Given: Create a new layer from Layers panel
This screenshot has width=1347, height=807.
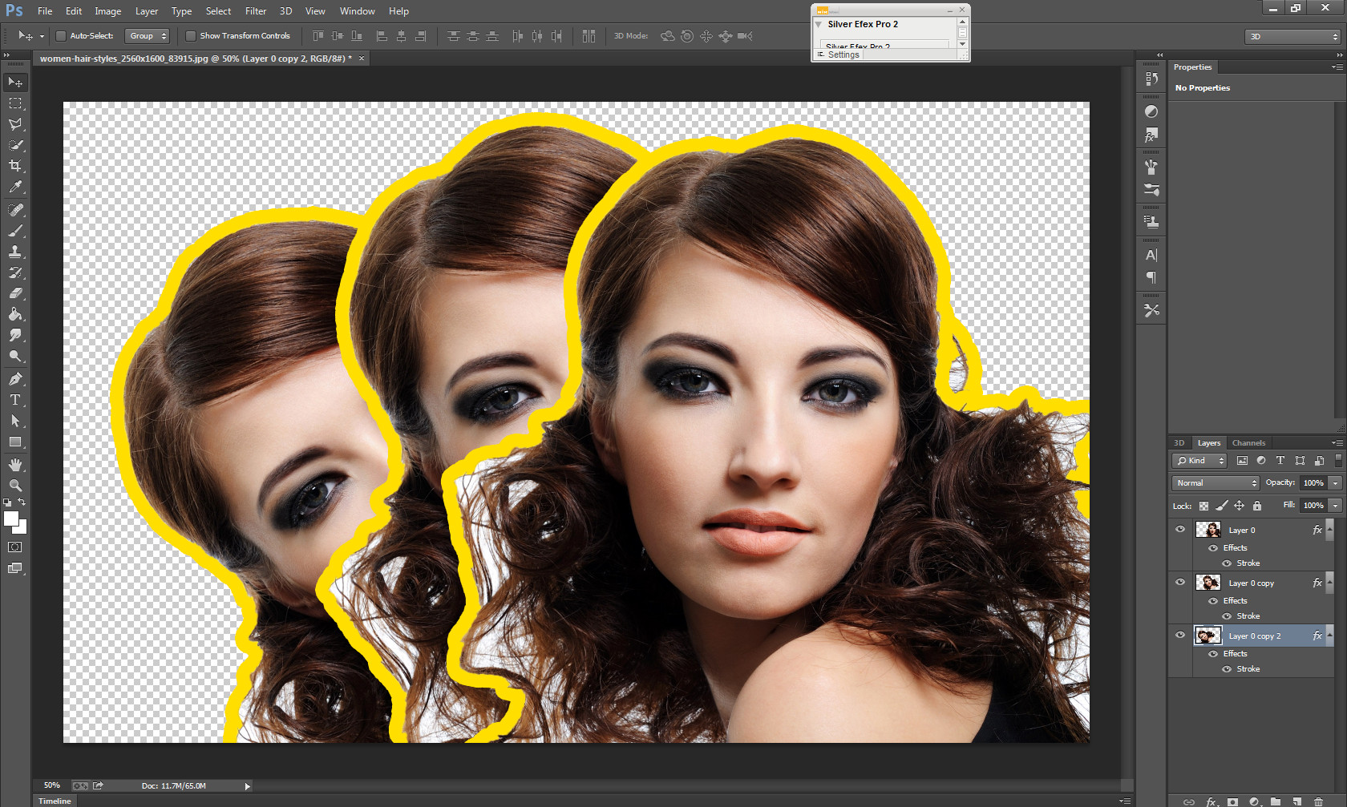Looking at the screenshot, I should click(1296, 801).
